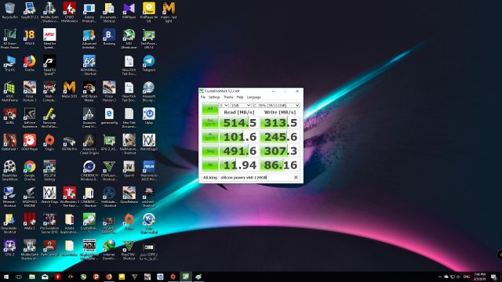Screen dimensions: 502x282
Task: Open the drive selection dropdown for C:
Action: pos(276,105)
